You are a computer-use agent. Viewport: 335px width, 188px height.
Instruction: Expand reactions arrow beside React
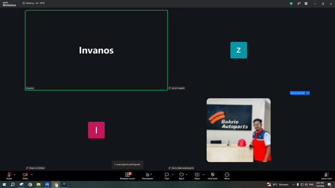[x=186, y=174]
